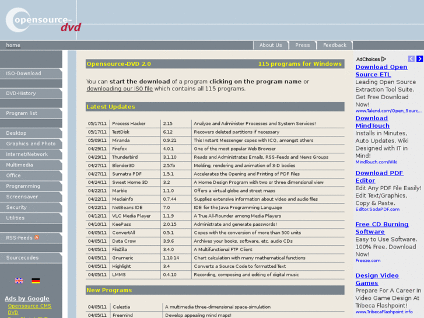Download Marble from updates list
Image resolution: width=424 pixels, height=318 pixels.
click(120, 191)
